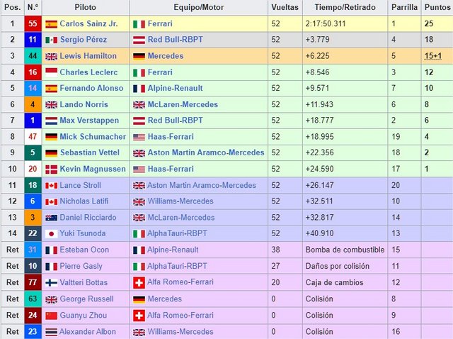Click the Finnish flag next to Valtteri Bottas

(52, 283)
